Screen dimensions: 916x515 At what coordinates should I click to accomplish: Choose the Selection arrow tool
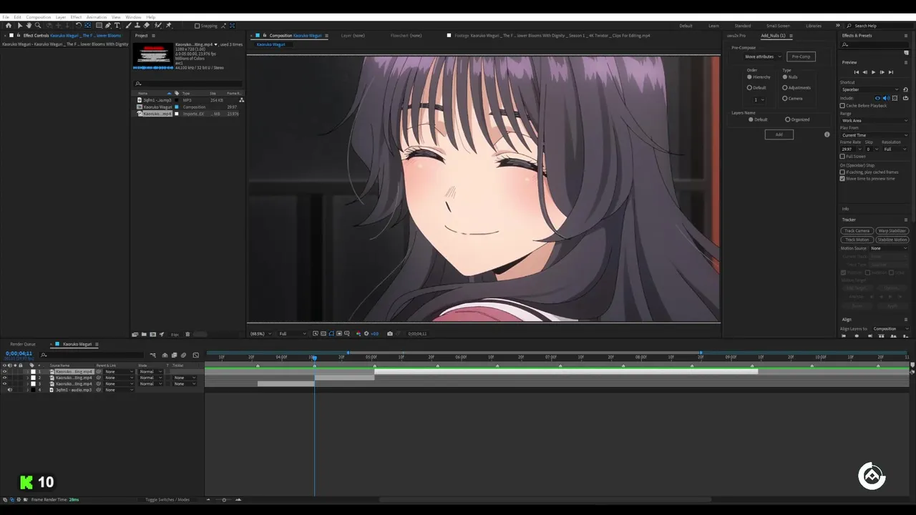pyautogui.click(x=20, y=25)
